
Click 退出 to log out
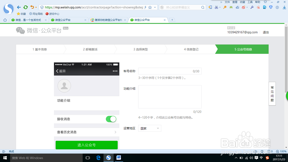[266, 32]
